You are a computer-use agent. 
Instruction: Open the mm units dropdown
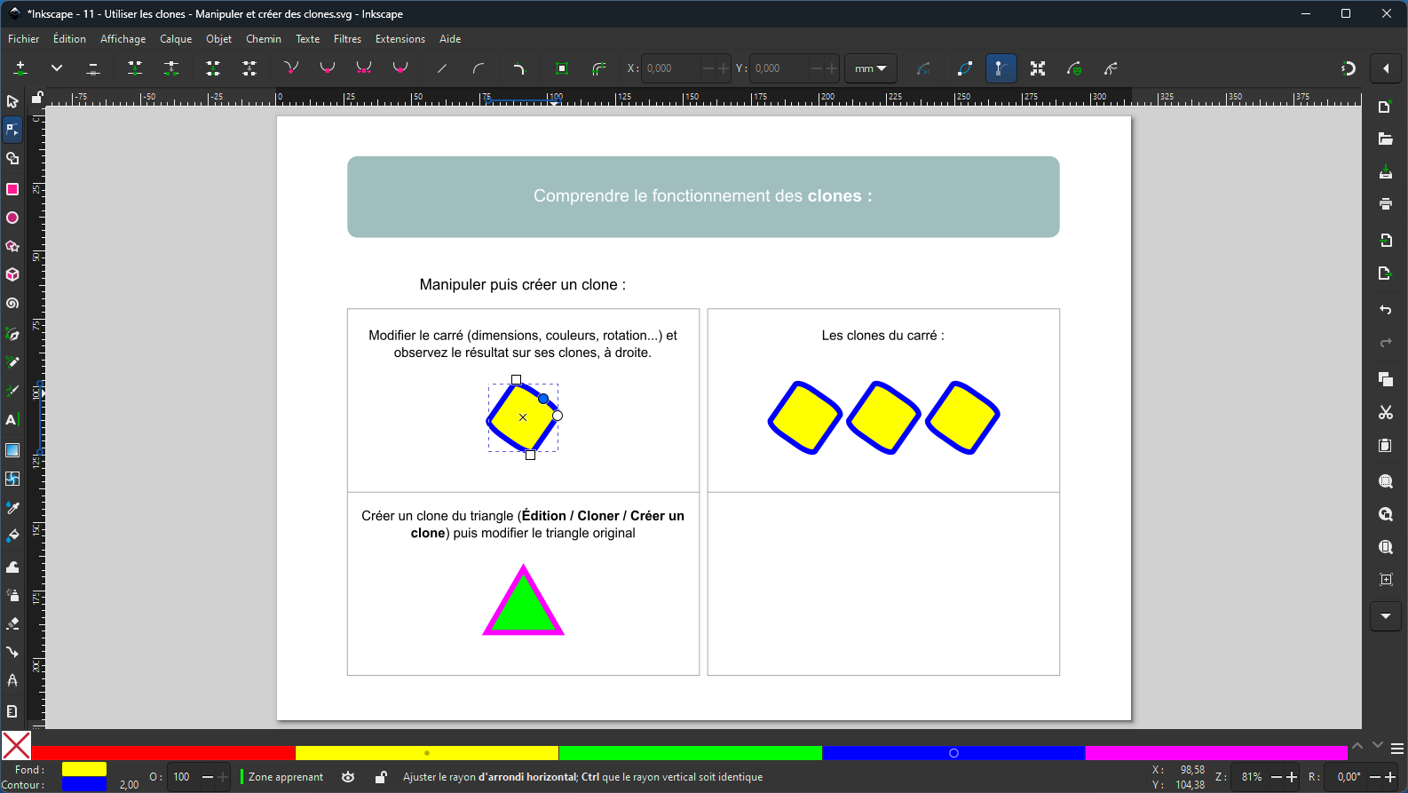871,68
